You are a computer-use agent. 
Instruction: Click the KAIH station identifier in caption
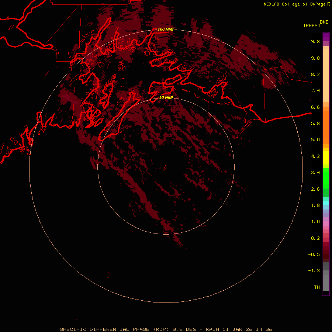[x=212, y=329]
